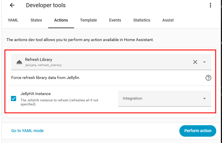Clear the selected Refresh Library action

(195, 62)
